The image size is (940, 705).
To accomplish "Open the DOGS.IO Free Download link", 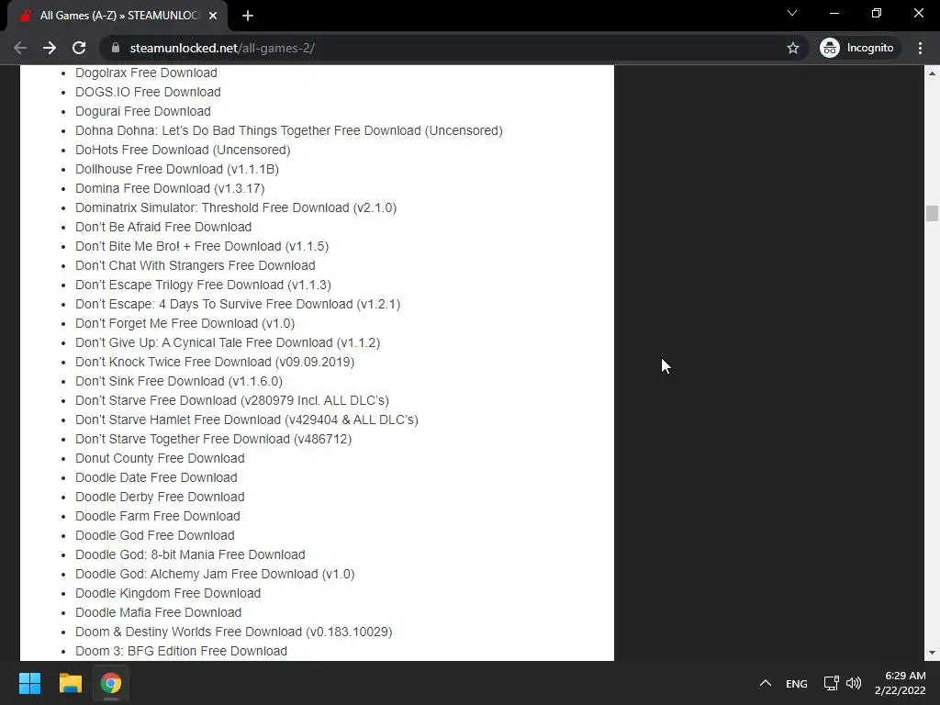I will coord(148,92).
